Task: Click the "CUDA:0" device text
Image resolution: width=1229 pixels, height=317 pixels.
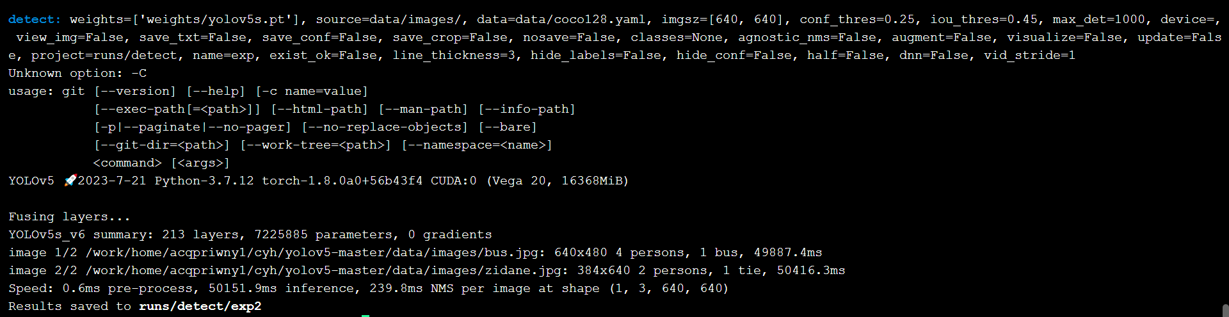Action: tap(453, 181)
